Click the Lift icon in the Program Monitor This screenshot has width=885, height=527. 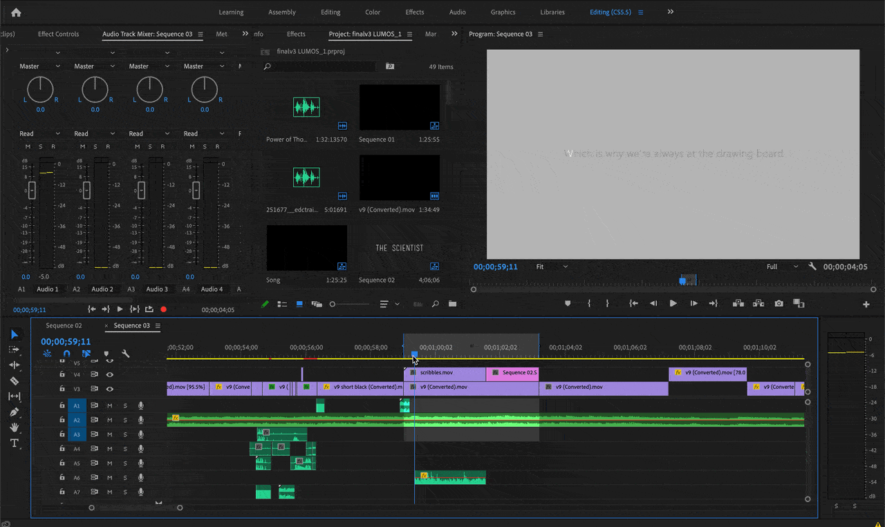[738, 303]
